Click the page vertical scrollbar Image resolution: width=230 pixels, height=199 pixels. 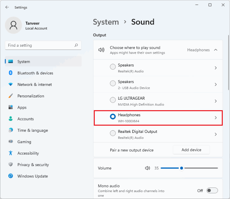(229, 62)
